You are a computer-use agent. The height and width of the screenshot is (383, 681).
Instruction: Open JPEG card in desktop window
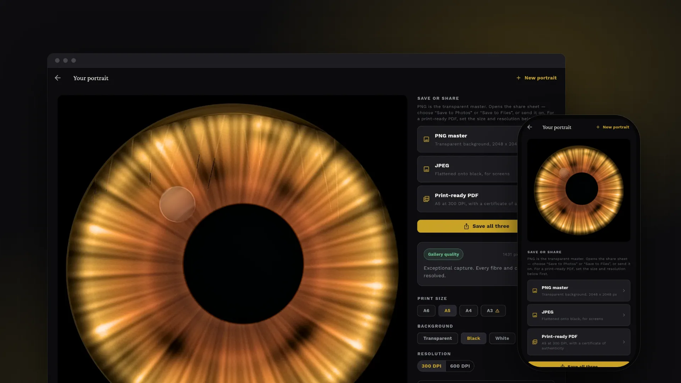tap(467, 169)
